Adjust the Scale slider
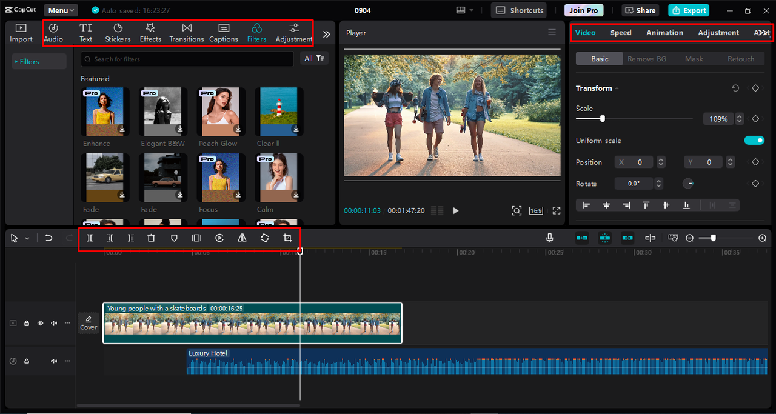776x414 pixels. point(602,119)
